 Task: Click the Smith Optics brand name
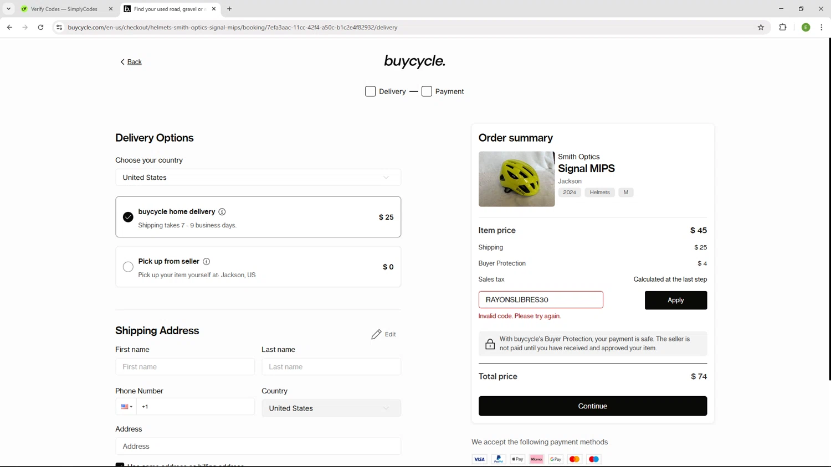[579, 157]
